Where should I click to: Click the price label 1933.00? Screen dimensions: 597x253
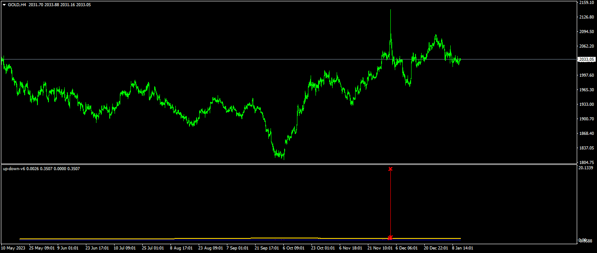pos(587,104)
